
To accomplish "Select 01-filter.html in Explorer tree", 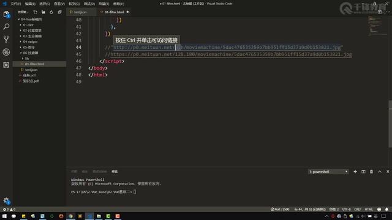I will tap(39, 64).
